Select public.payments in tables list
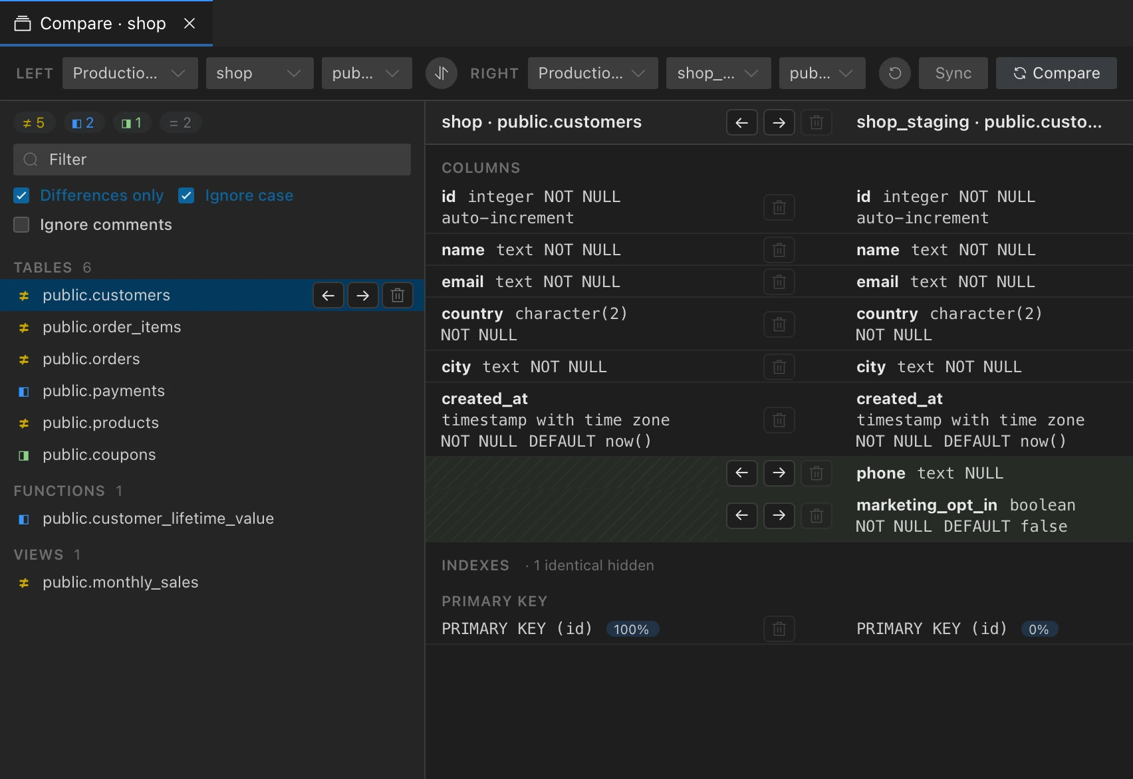 (x=212, y=391)
